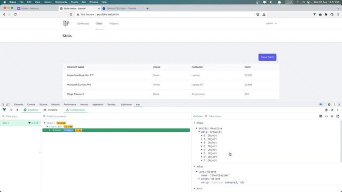This screenshot has height=192, width=342.
Task: Open the DevTools customize kebab menu
Action: 334,105
